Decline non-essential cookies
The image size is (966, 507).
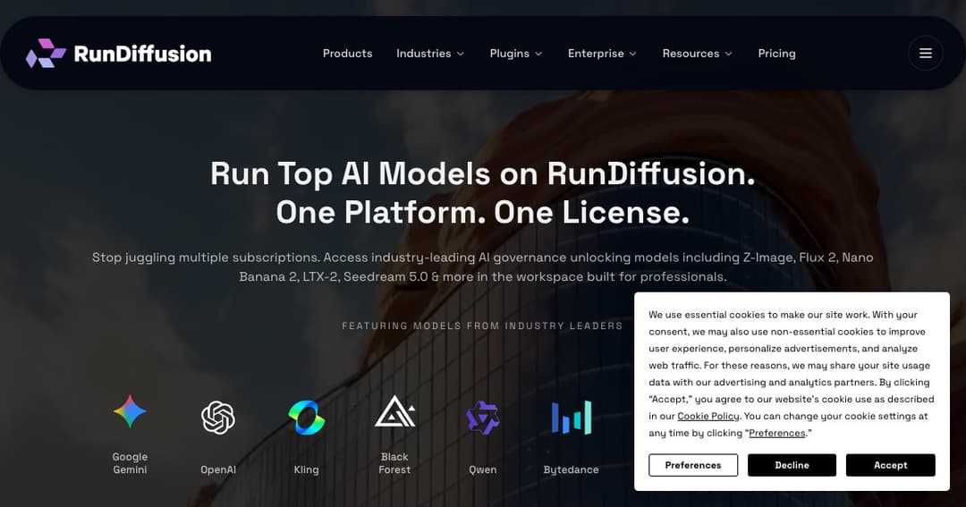point(792,465)
